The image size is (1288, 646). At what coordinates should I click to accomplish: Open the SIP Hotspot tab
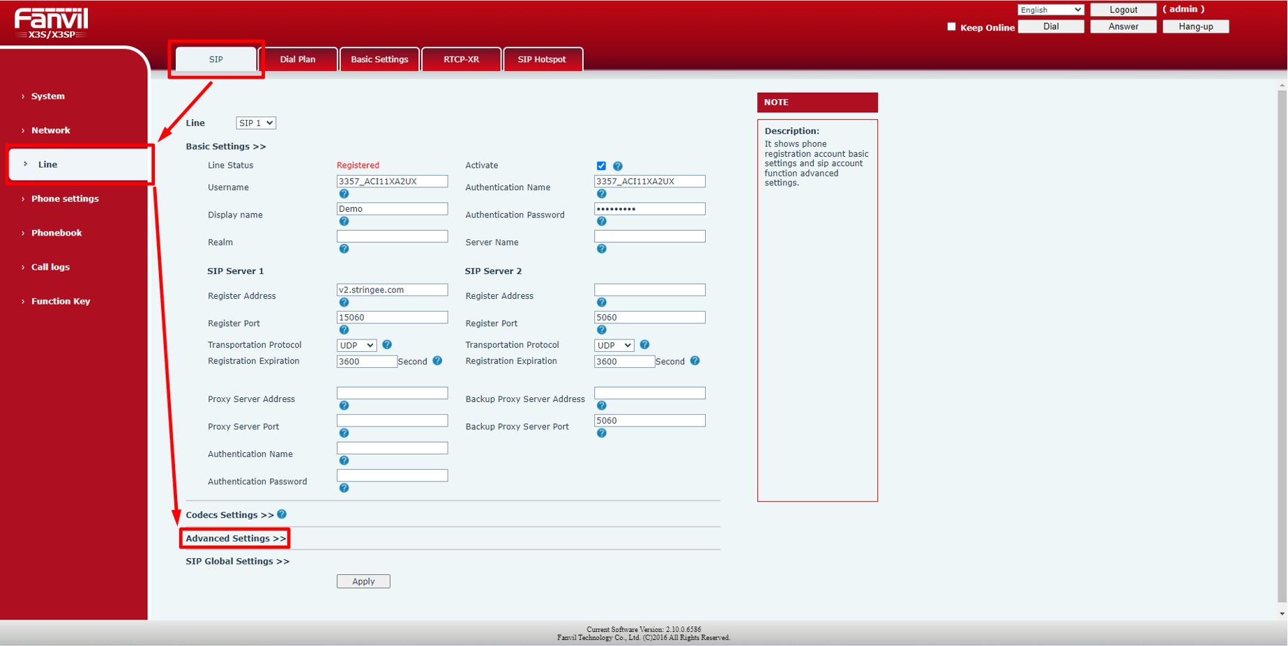point(542,59)
